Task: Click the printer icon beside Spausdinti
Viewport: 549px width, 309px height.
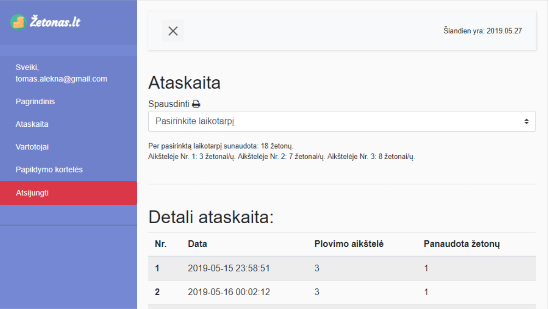Action: (196, 104)
